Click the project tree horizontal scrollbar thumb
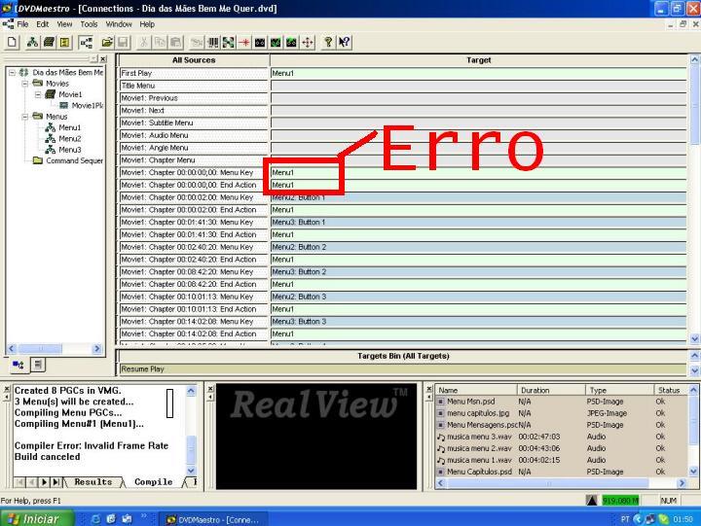 (40, 349)
